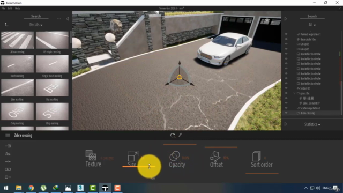Viewport: 343px width, 193px height.
Task: Click the slider below Sort order
Action: pyautogui.click(x=262, y=173)
